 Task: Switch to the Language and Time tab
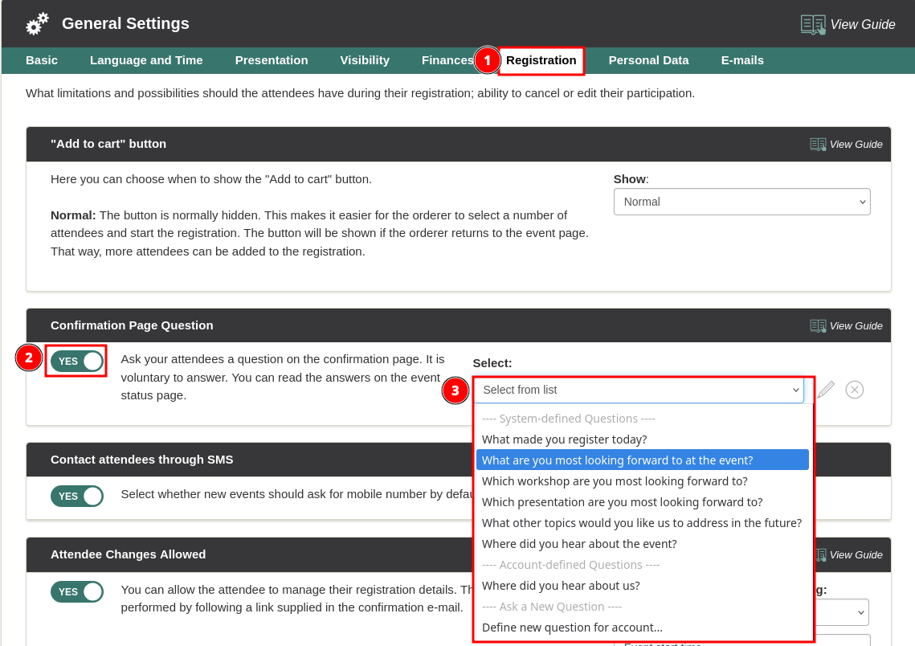(146, 60)
